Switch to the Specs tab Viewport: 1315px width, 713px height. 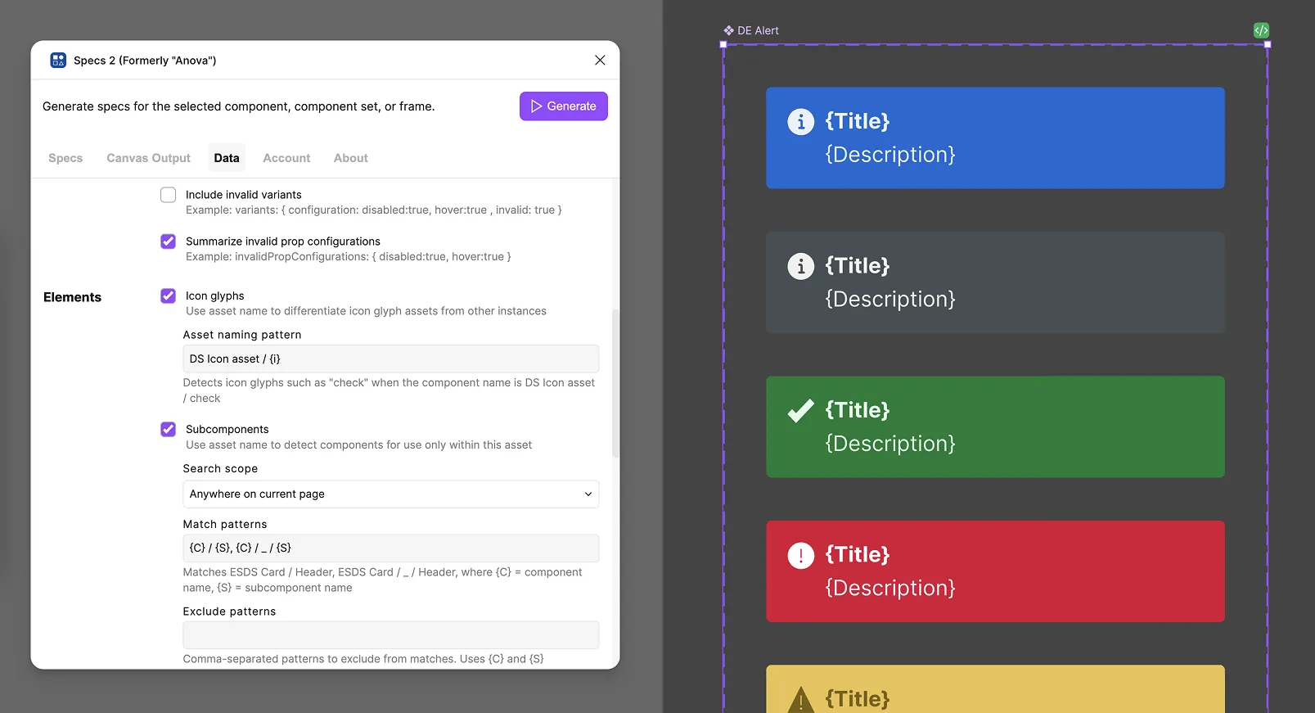tap(65, 158)
